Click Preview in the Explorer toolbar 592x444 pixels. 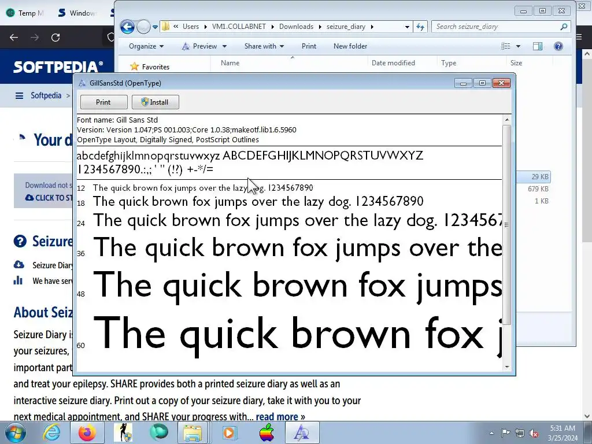click(x=200, y=46)
